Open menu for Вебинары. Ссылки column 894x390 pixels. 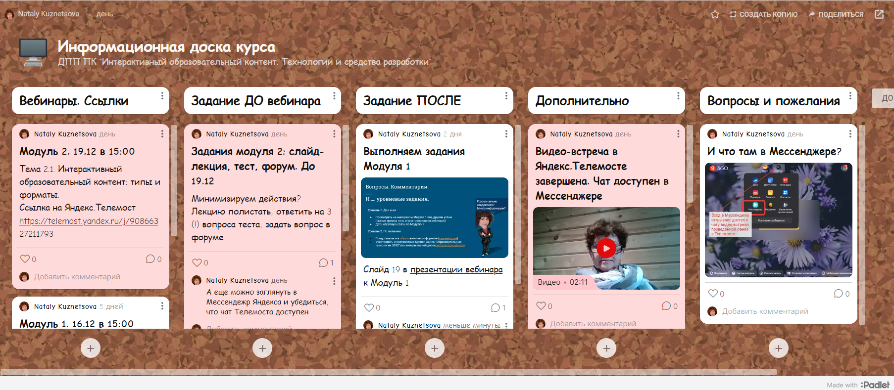pyautogui.click(x=162, y=96)
